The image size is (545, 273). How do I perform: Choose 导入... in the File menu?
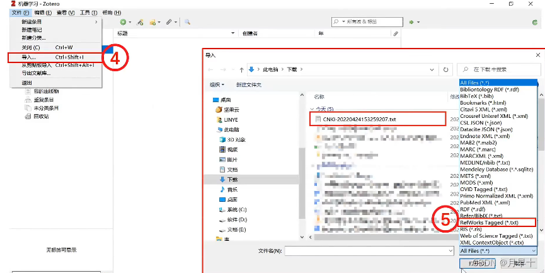55,57
